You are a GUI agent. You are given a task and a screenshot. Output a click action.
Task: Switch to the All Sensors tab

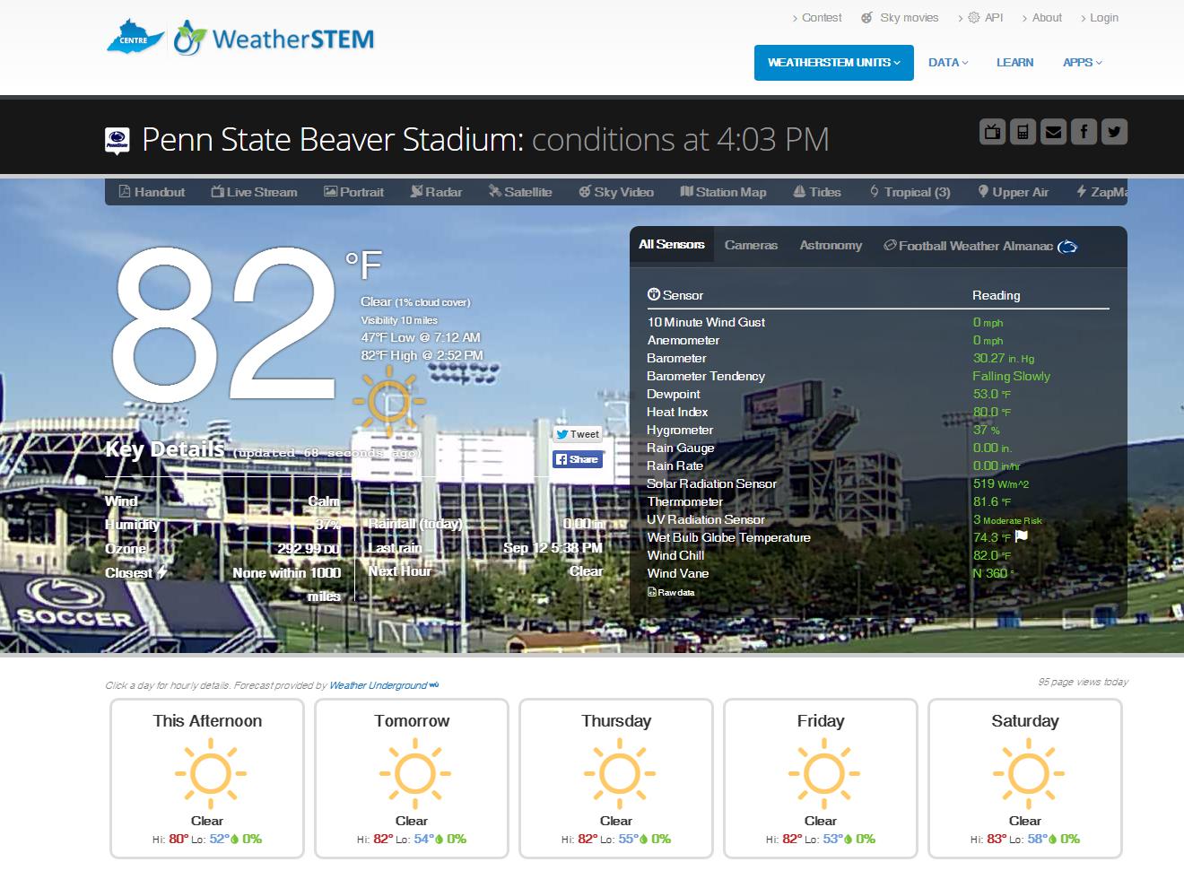pyautogui.click(x=672, y=245)
